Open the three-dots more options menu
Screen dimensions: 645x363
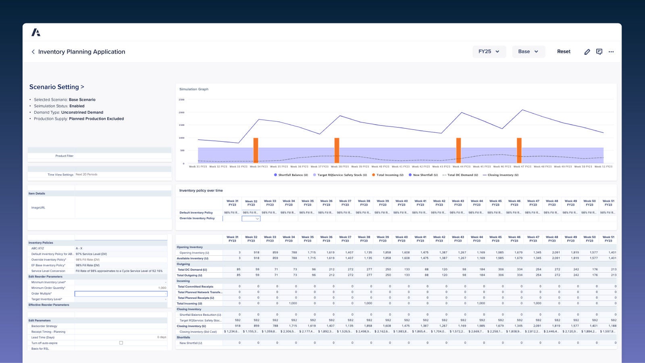pos(611,52)
